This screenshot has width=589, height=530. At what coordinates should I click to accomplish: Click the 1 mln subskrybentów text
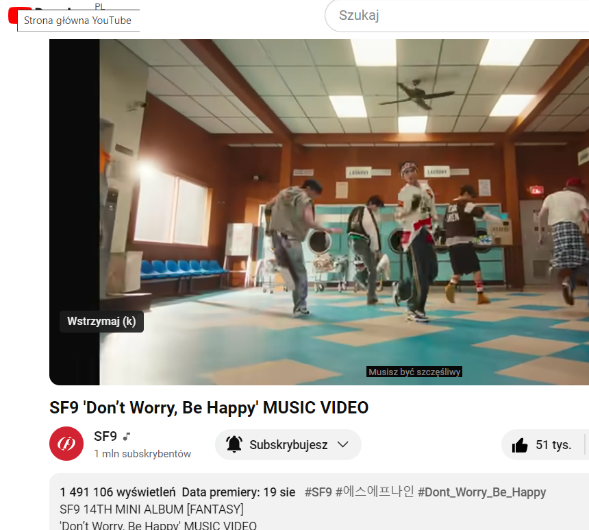coord(142,454)
